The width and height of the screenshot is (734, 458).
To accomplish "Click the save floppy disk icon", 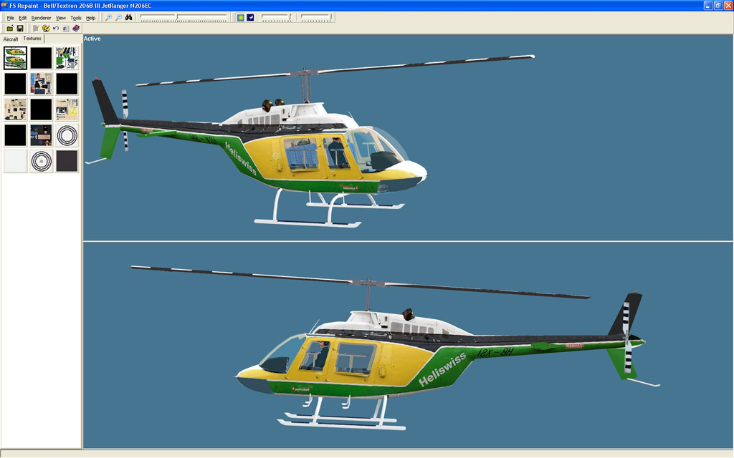I will click(x=20, y=29).
